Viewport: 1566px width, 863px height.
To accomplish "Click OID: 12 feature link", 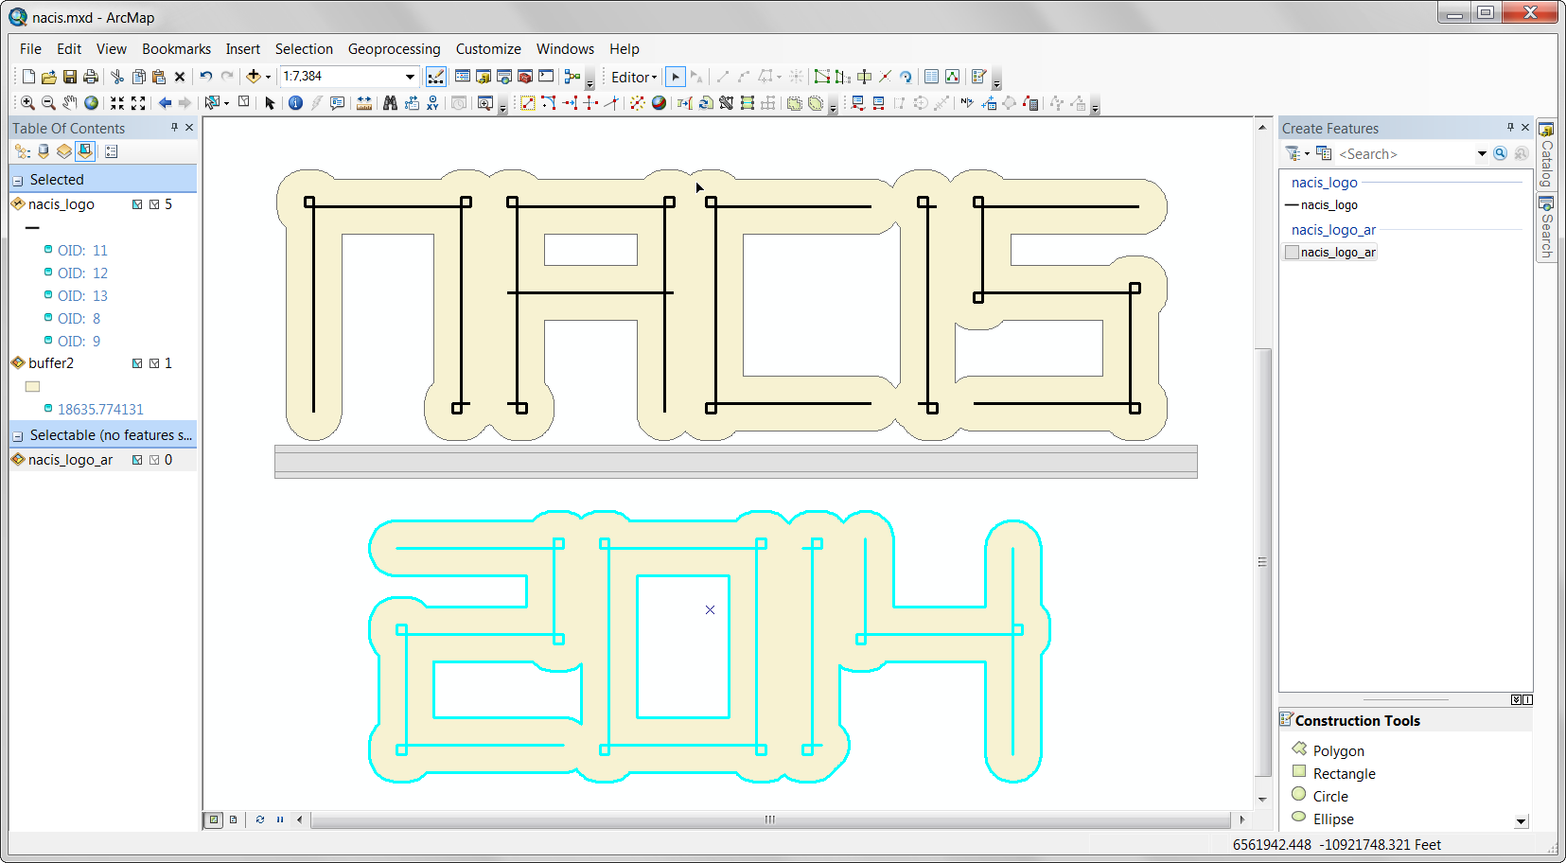I will [82, 273].
